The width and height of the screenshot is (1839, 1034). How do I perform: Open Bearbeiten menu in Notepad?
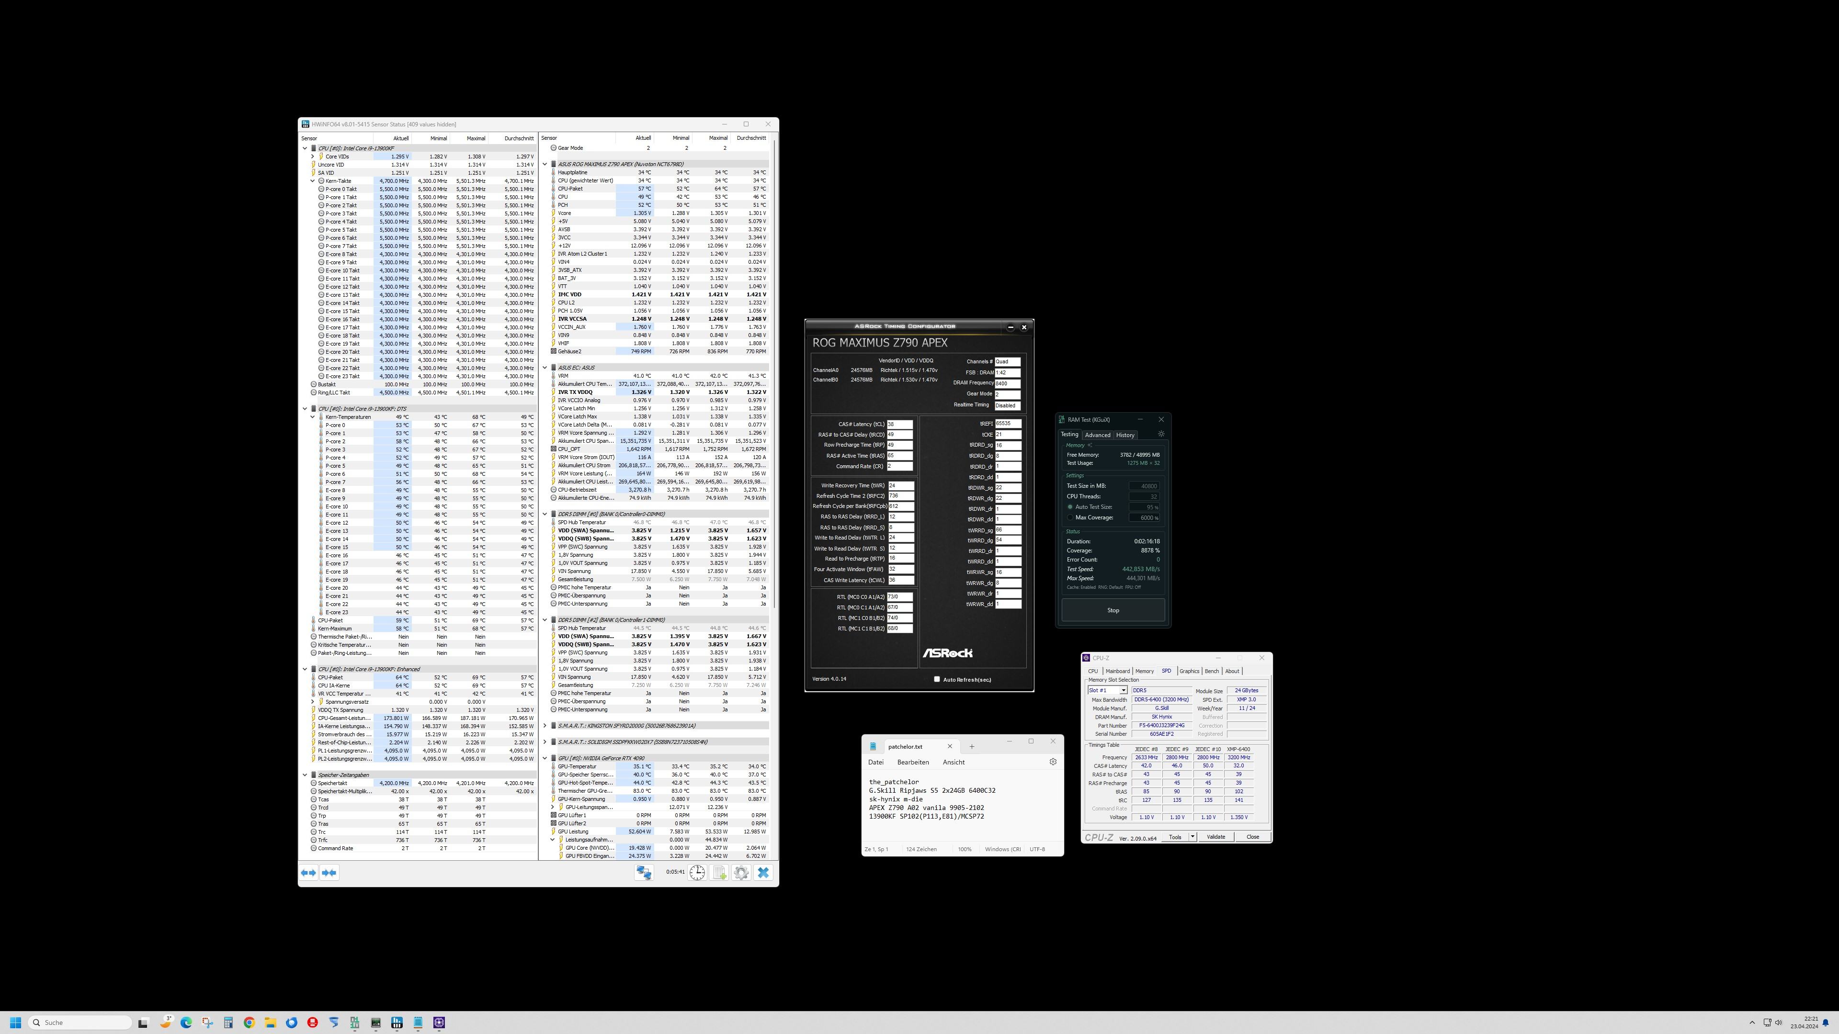(x=913, y=762)
